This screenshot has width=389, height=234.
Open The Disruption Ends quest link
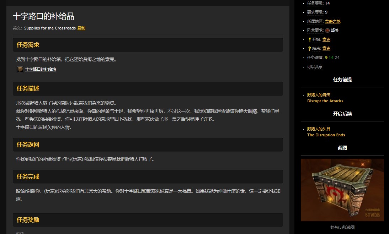click(x=326, y=135)
